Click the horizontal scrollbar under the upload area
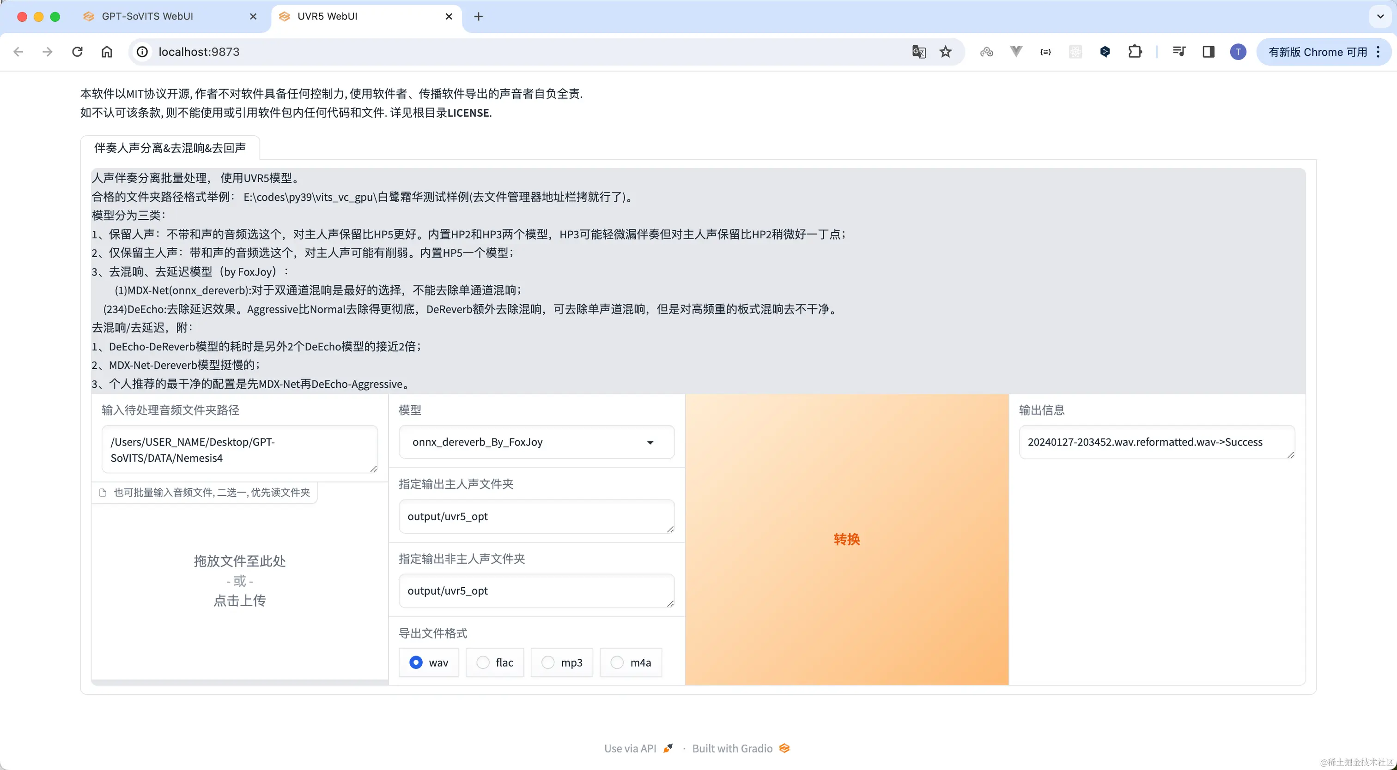The width and height of the screenshot is (1397, 770). (240, 682)
